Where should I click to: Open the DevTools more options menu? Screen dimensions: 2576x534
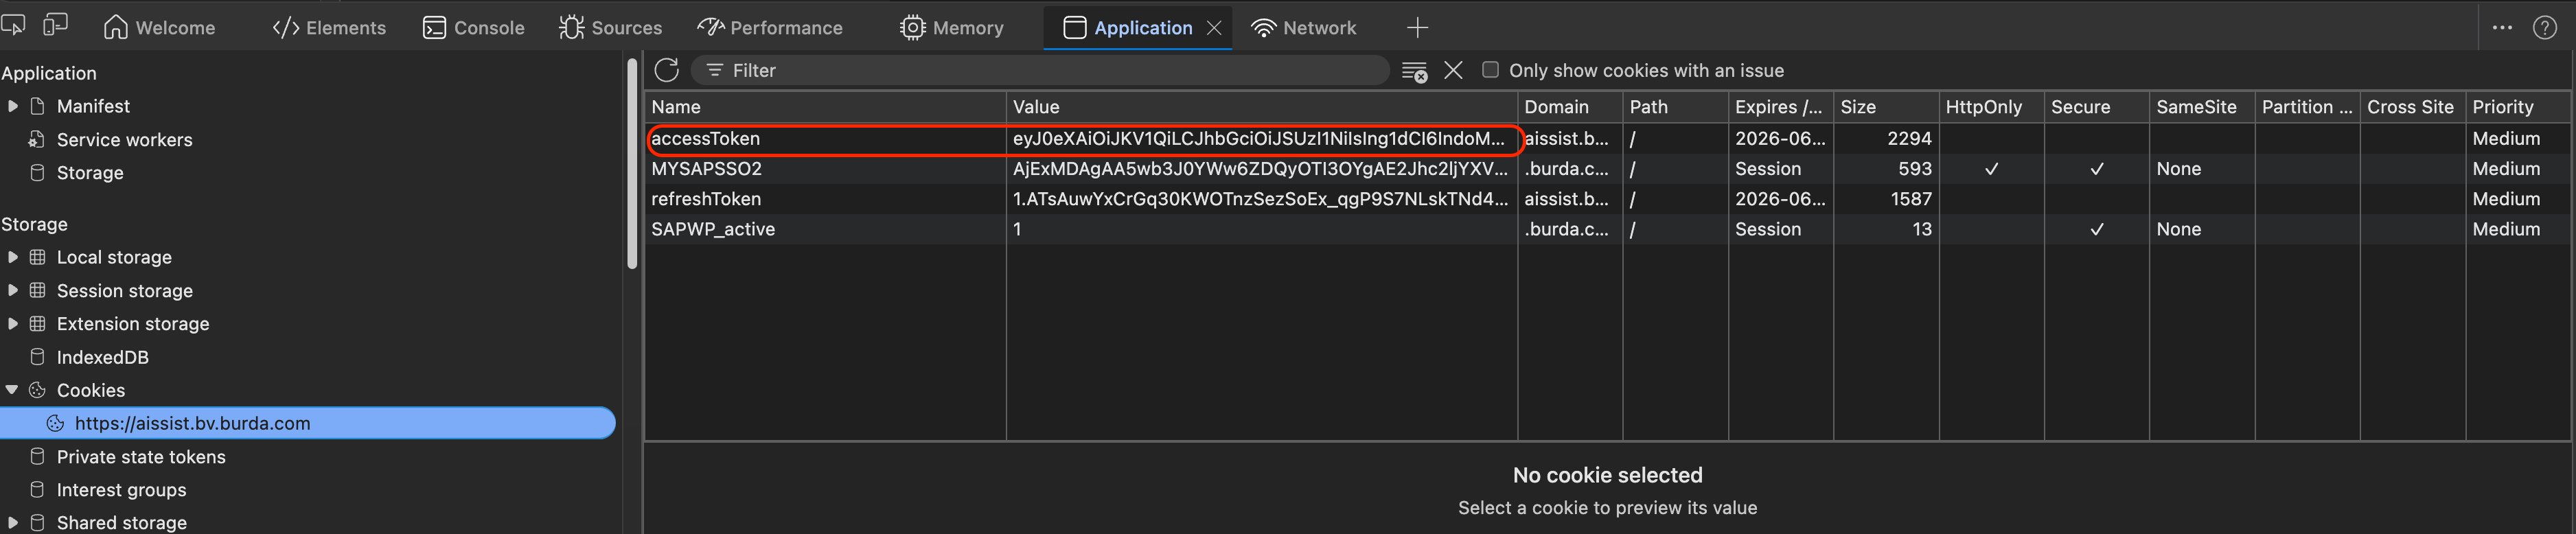pyautogui.click(x=2502, y=28)
